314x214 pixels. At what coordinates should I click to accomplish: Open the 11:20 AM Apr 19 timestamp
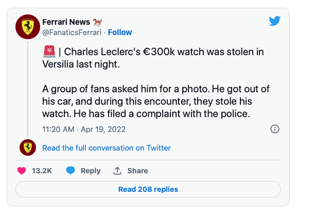point(84,129)
